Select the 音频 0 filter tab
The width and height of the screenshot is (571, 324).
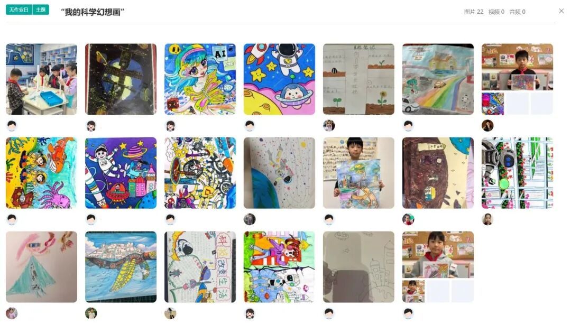[x=517, y=12]
